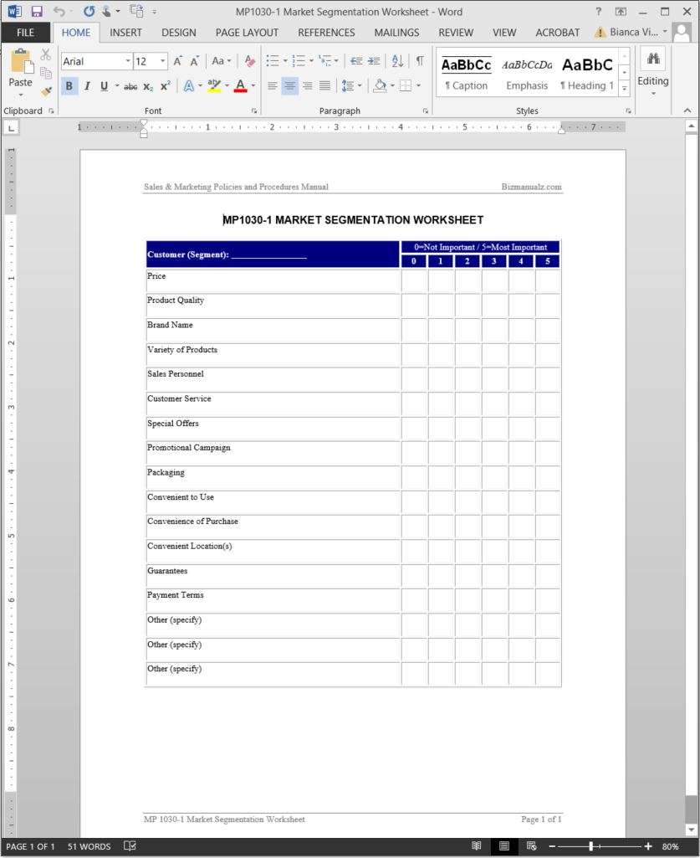This screenshot has width=700, height=858.
Task: Toggle Print Layout view
Action: [x=503, y=846]
